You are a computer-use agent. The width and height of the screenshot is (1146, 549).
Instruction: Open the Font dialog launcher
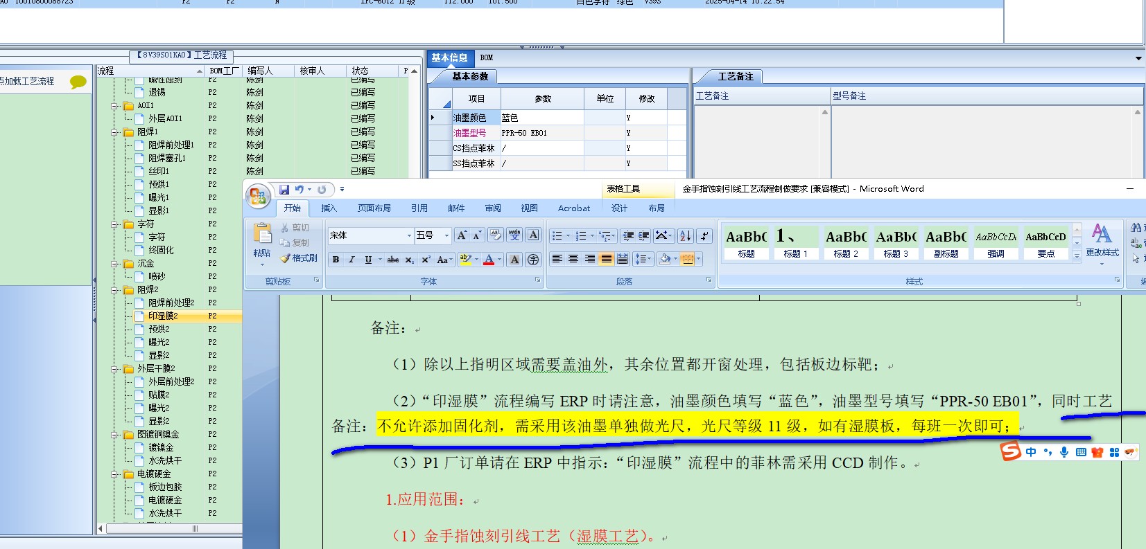pos(537,280)
